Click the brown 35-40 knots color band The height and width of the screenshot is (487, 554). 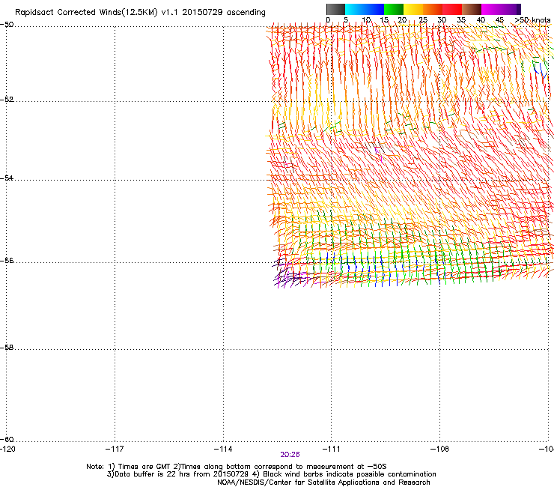coord(472,9)
